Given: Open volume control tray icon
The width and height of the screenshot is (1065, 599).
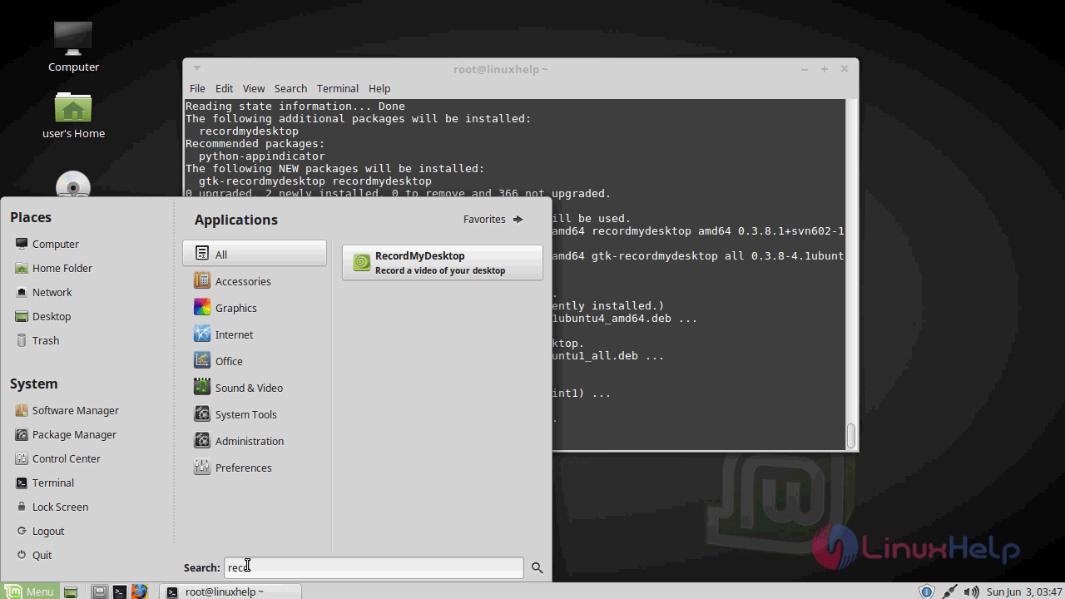Looking at the screenshot, I should point(970,592).
